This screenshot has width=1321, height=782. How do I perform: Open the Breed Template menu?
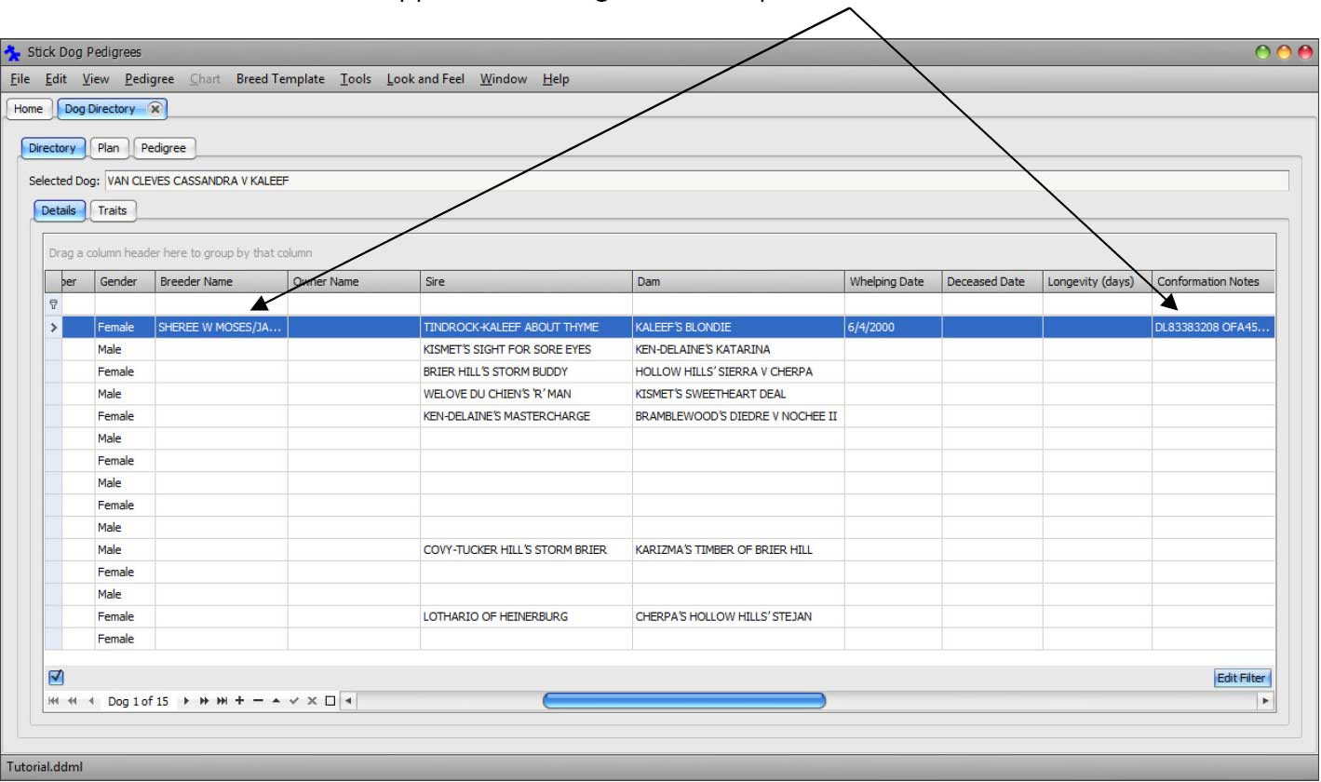[280, 79]
